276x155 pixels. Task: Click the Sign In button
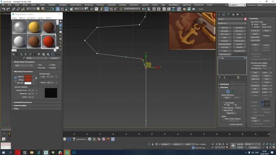coord(237,5)
